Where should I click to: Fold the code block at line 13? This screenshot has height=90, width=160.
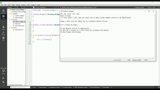coord(31,35)
